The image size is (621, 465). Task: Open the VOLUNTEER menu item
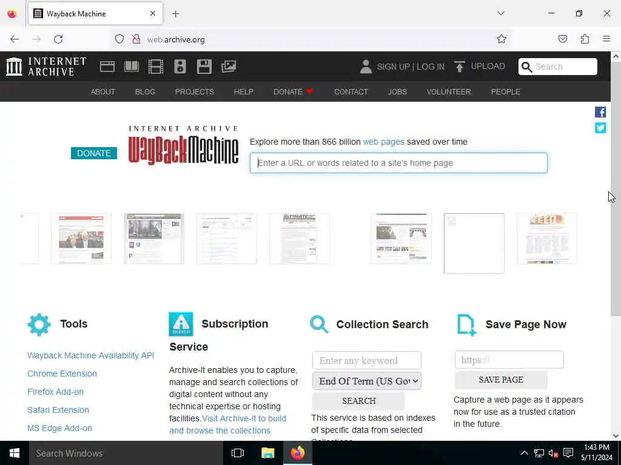(x=449, y=92)
